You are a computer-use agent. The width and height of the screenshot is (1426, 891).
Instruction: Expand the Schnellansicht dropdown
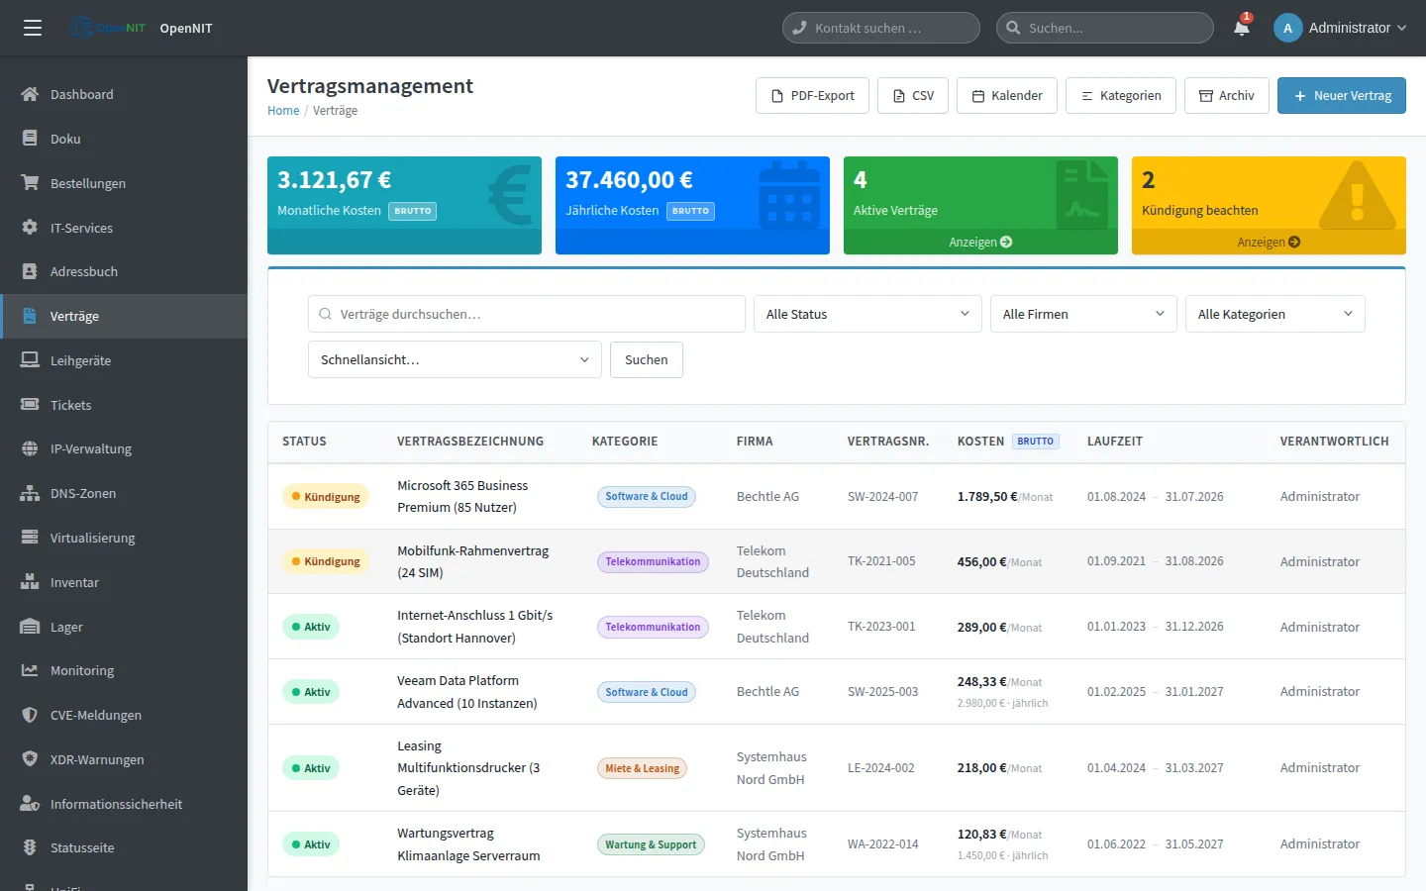[x=455, y=359]
